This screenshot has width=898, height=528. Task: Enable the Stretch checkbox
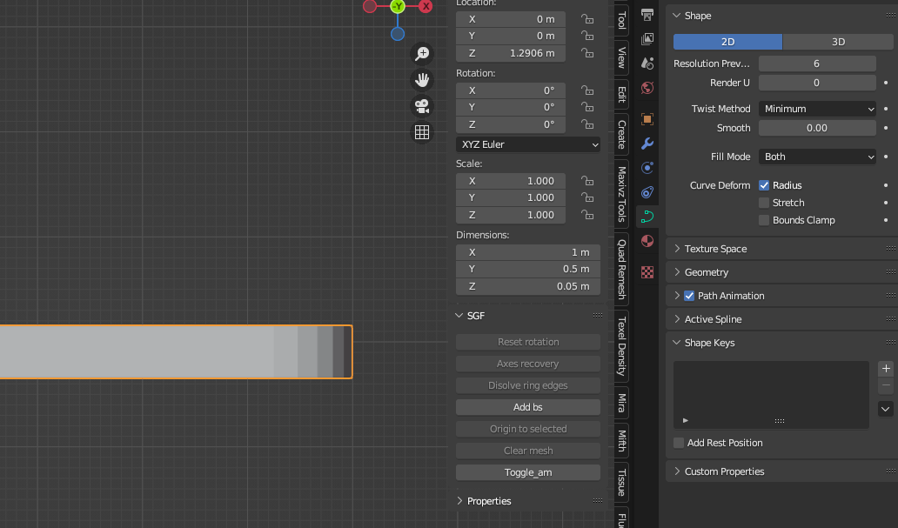(x=764, y=203)
